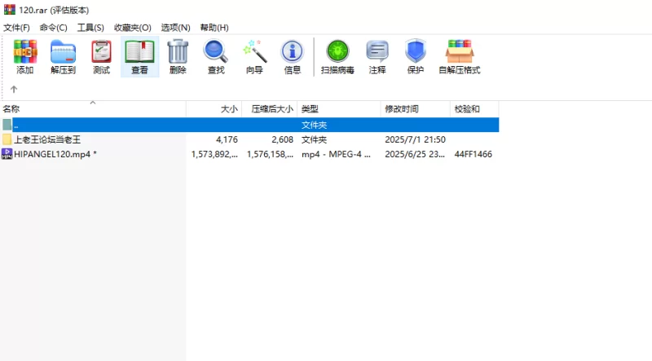The width and height of the screenshot is (652, 361).
Task: Click the 1,576,158 packed size cell
Action: [x=271, y=154]
